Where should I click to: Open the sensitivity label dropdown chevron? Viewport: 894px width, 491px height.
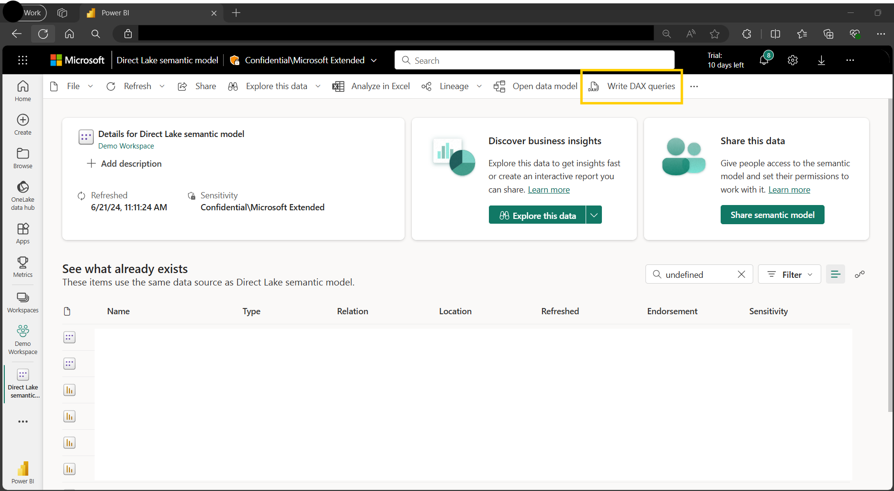coord(374,60)
